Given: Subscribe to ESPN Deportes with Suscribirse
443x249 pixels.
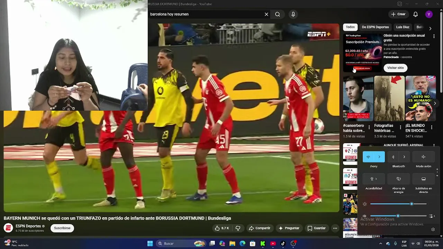Looking at the screenshot, I should tap(62, 228).
